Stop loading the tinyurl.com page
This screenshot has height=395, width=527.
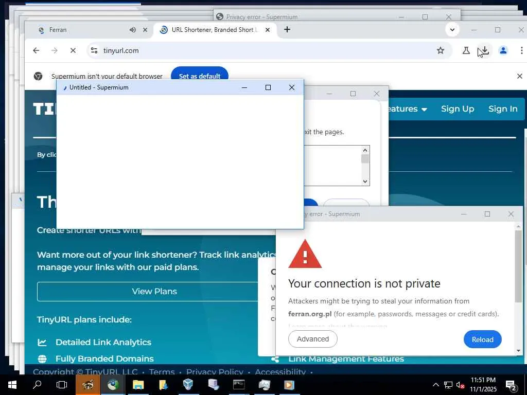tap(73, 50)
